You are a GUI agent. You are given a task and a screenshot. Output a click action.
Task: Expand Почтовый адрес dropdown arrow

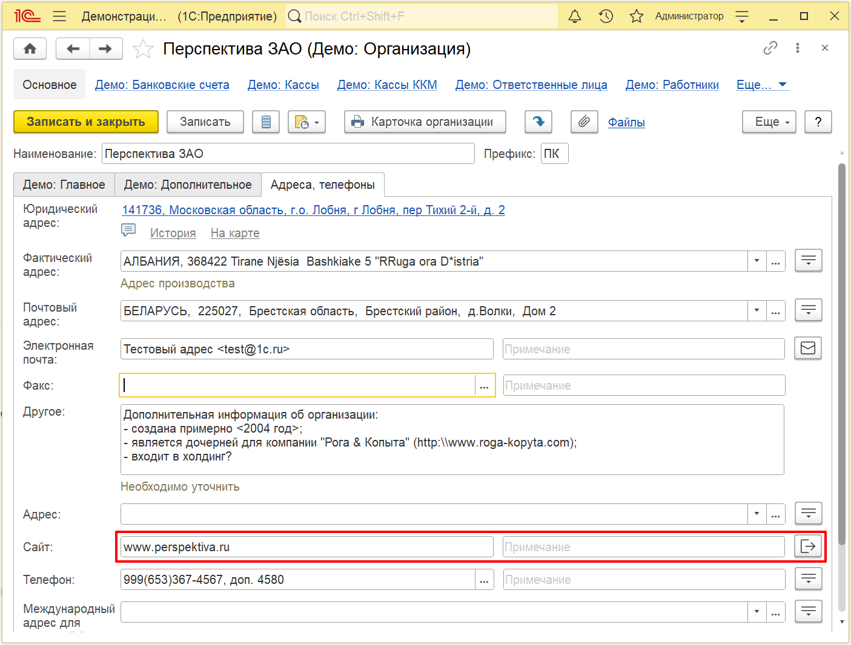pos(757,311)
